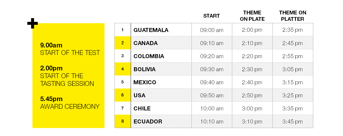
Task: Select CHILE in the table
Action: click(x=142, y=108)
